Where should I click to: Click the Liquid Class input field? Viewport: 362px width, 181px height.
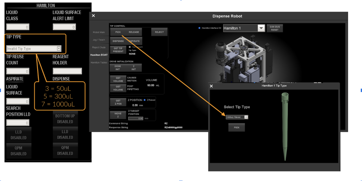point(18,27)
